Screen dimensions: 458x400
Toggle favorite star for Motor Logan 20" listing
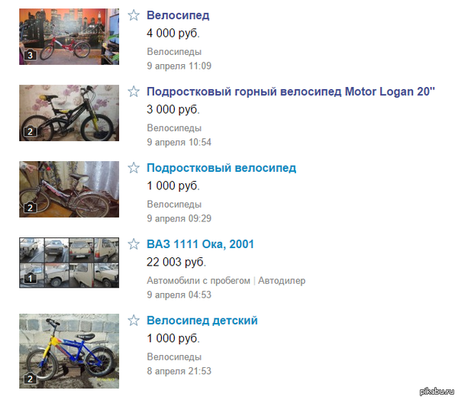(134, 92)
